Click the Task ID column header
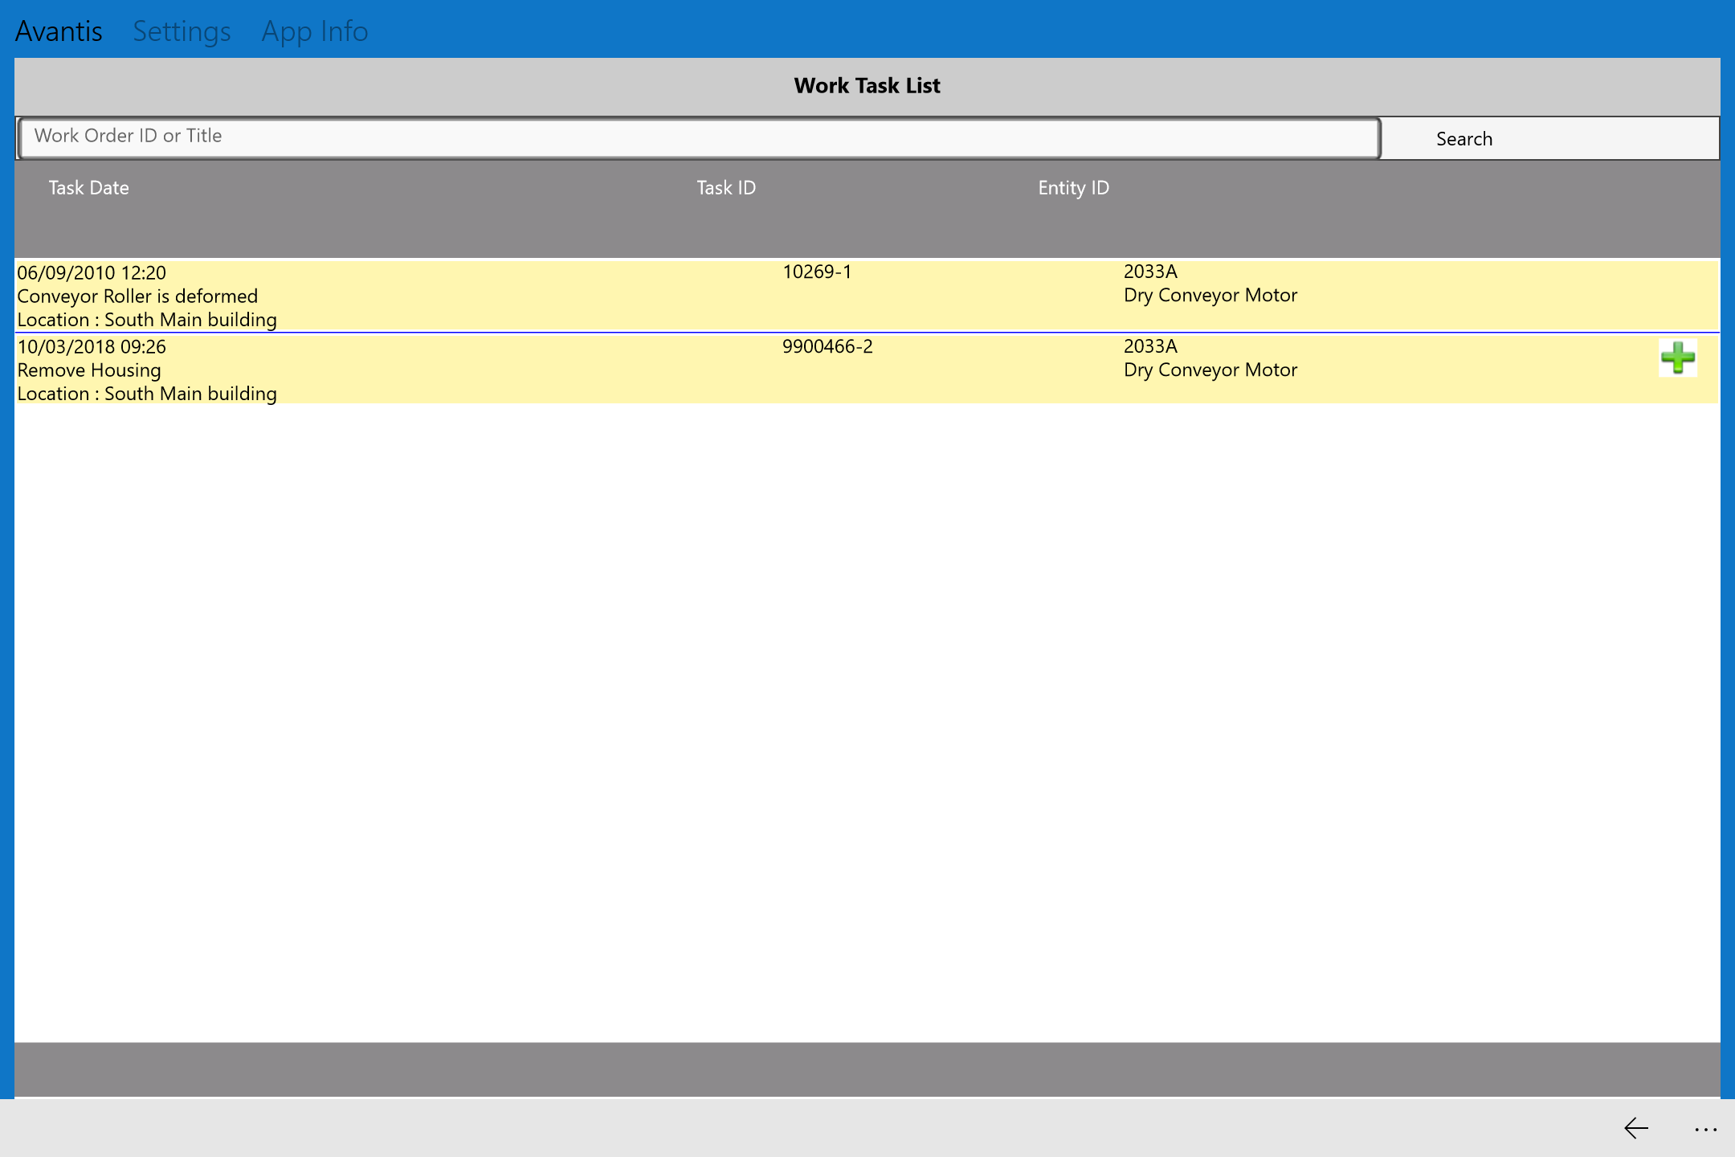 pyautogui.click(x=726, y=187)
